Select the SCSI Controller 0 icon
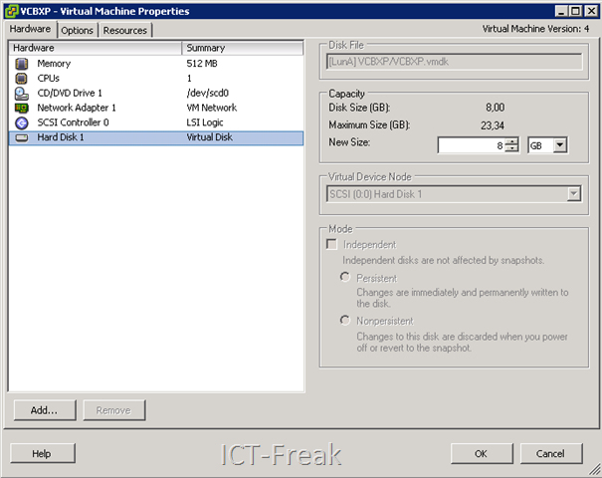 point(22,122)
